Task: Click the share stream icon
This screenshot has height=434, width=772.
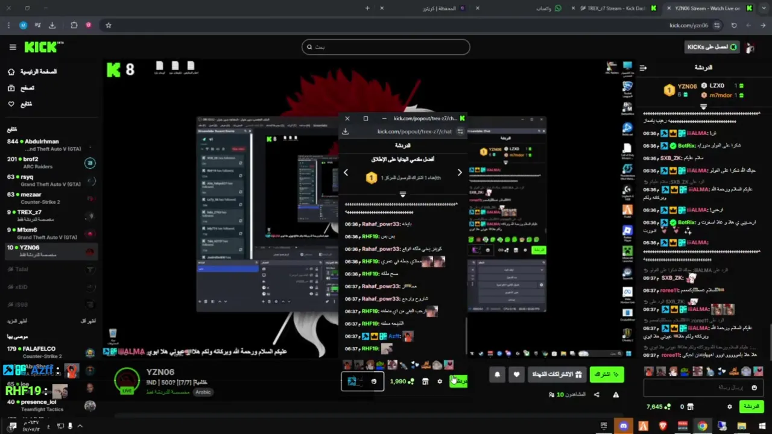Action: 596,395
